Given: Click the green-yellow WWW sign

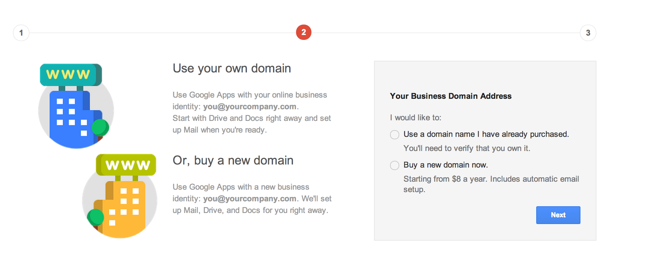Looking at the screenshot, I should click(x=126, y=165).
